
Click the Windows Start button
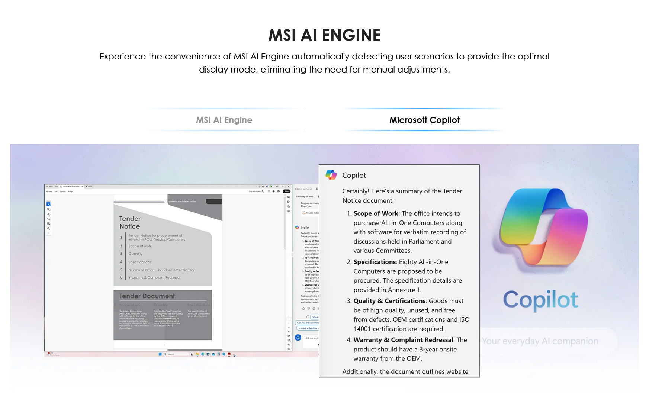tap(160, 354)
